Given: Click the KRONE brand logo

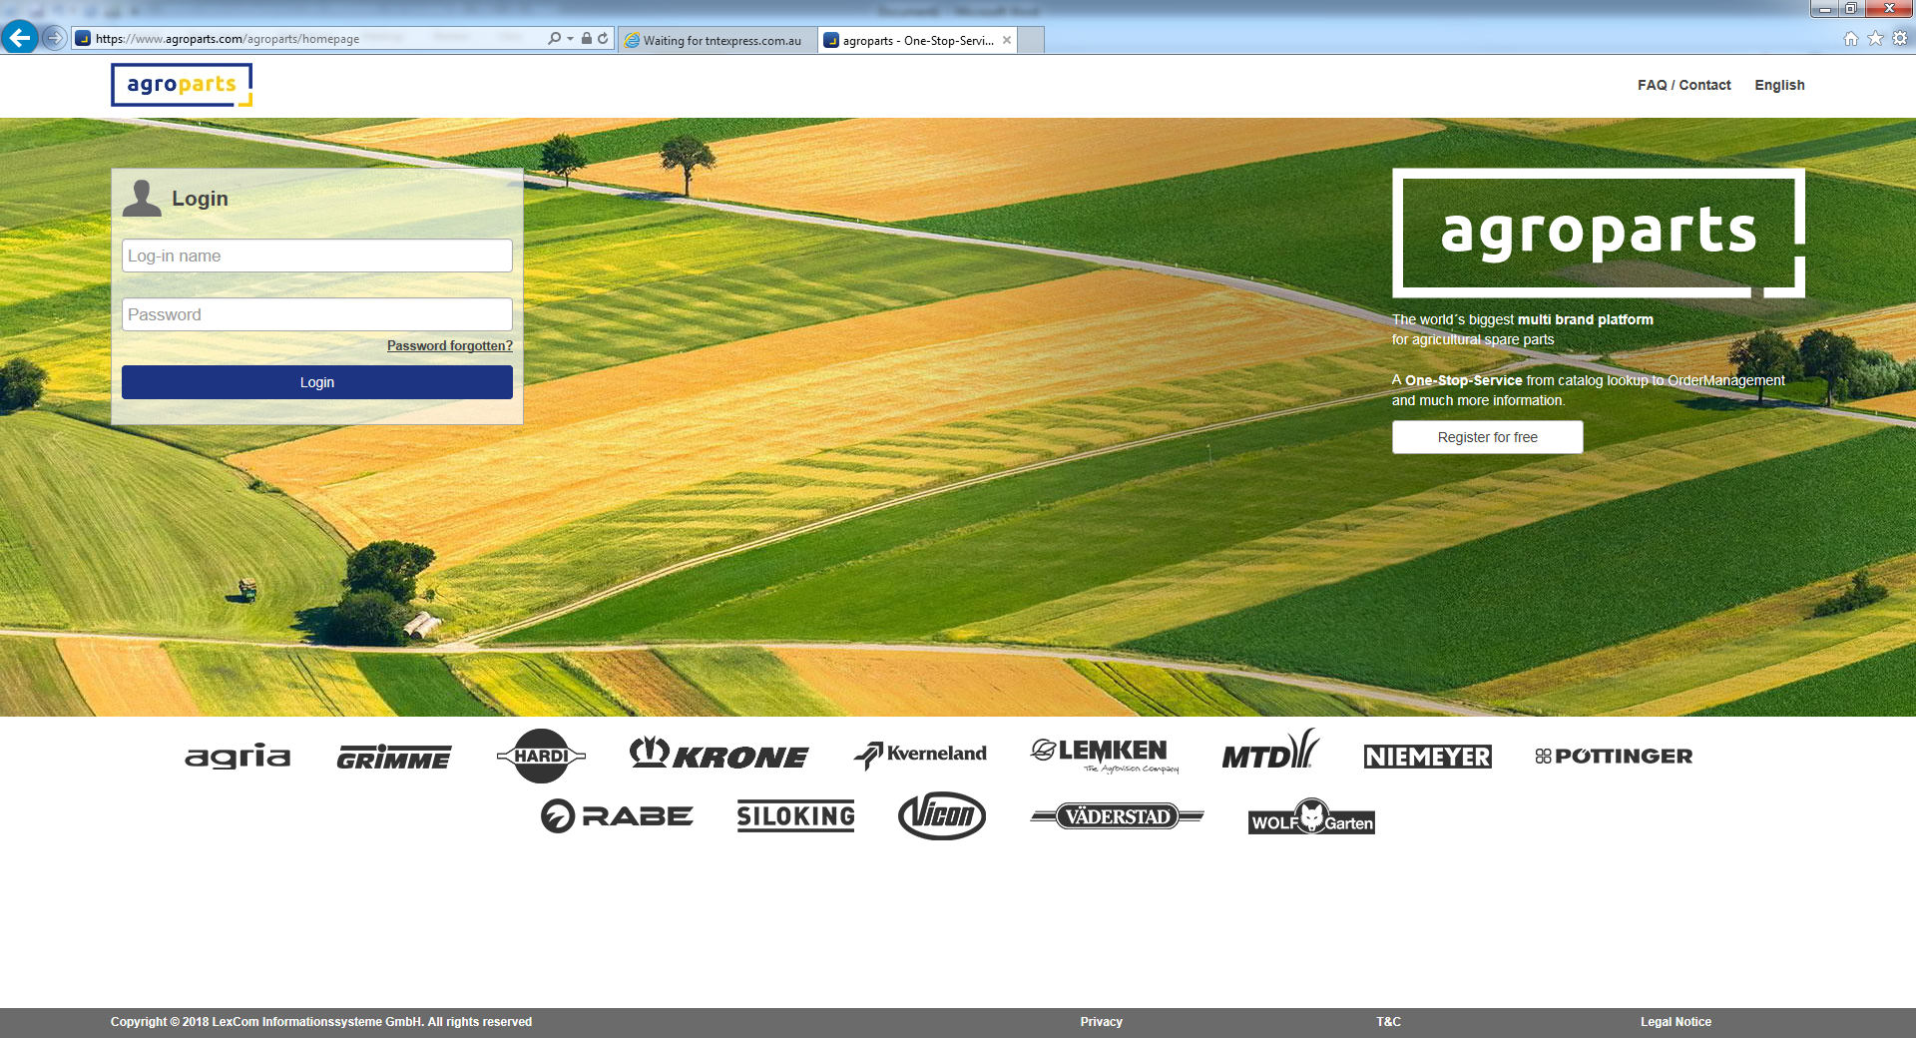Looking at the screenshot, I should [x=718, y=754].
